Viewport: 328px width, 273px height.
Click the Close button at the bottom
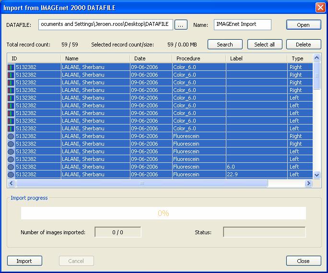[304, 261]
